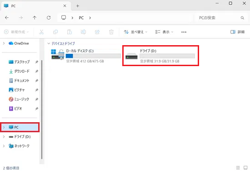Expand ネットワーク in the sidebar

4,146
